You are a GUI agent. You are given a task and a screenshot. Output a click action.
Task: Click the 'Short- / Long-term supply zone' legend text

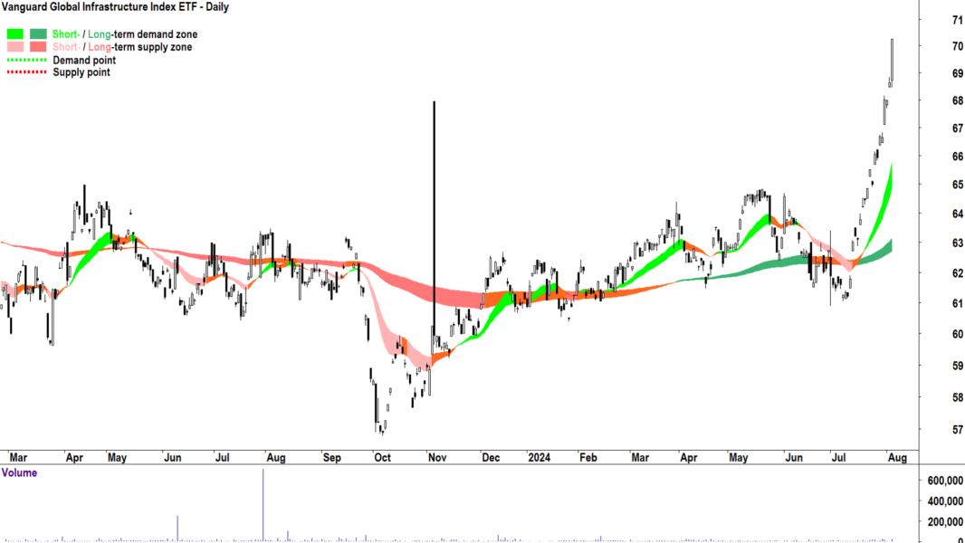tap(122, 47)
